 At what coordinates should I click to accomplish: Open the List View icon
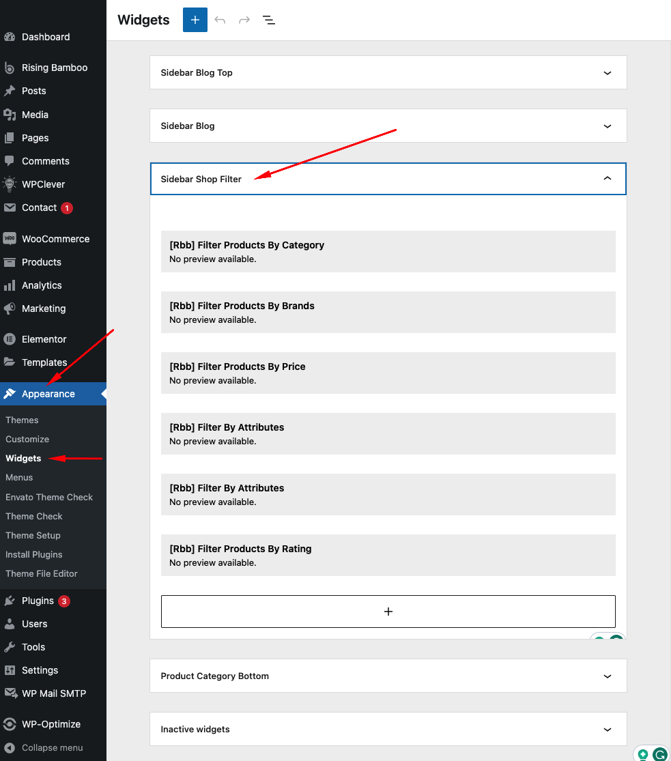(x=269, y=20)
